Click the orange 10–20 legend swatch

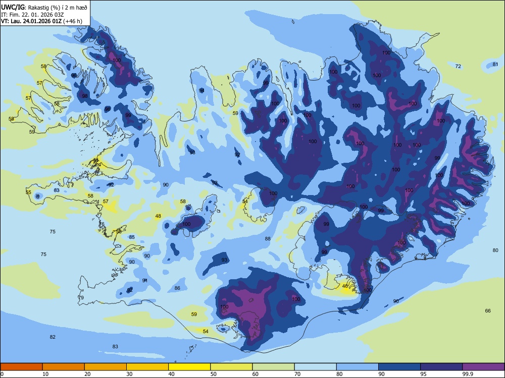tap(64, 367)
